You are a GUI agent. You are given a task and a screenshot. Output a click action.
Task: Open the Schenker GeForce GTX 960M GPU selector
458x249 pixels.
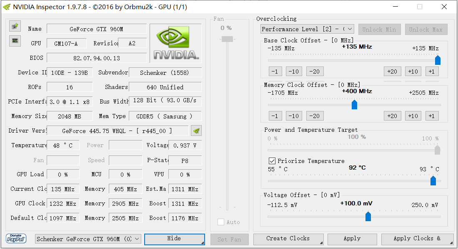coord(88,239)
